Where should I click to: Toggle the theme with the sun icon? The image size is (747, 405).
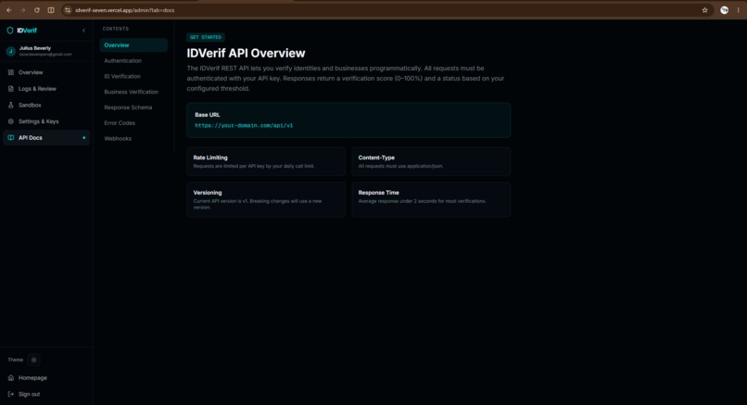pos(33,360)
